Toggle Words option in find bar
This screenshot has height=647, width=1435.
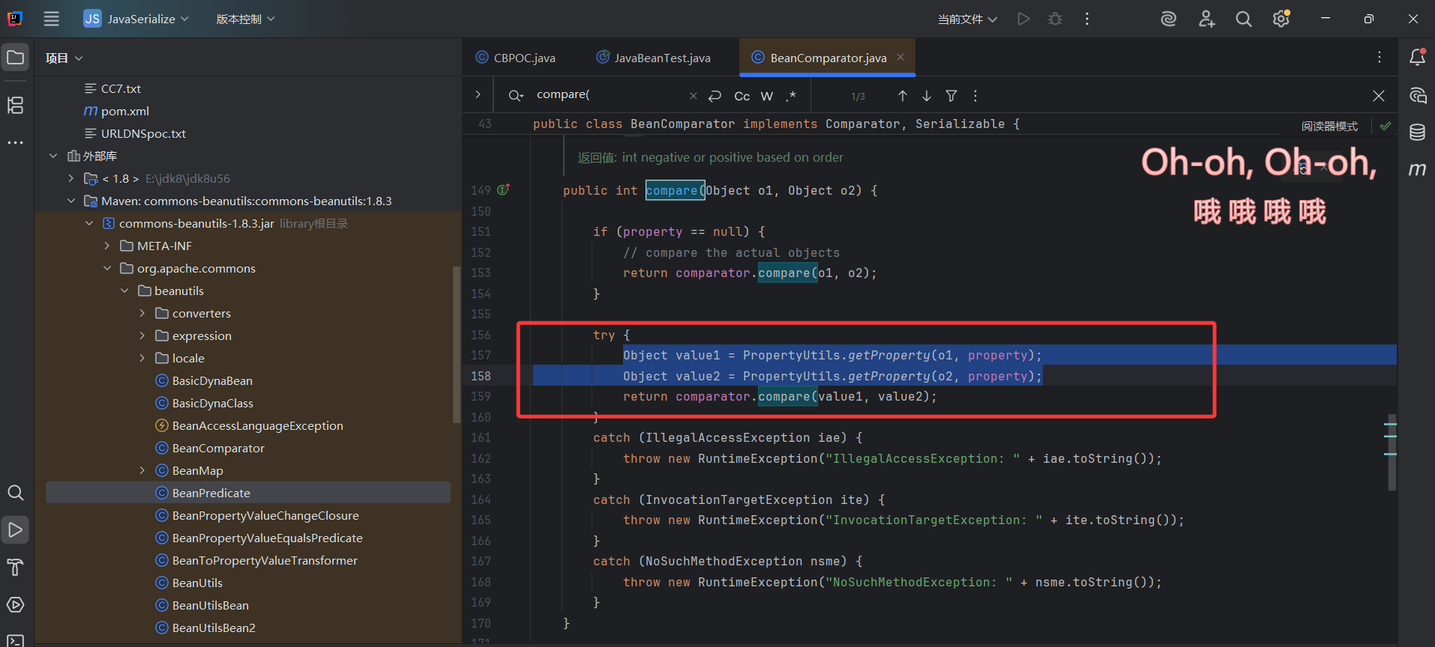766,96
